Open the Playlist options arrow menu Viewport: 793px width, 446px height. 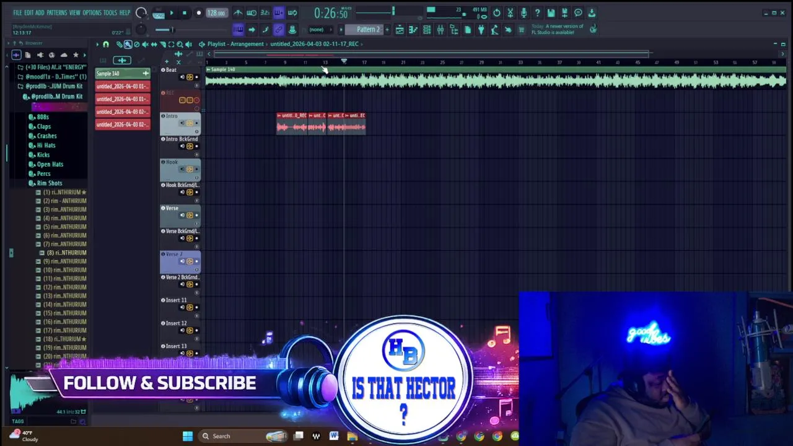click(97, 44)
